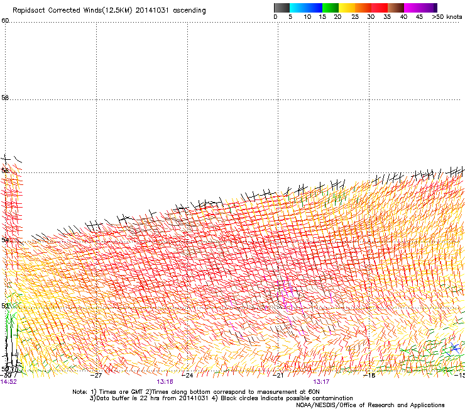The height and width of the screenshot is (409, 465).
Task: Click the purple time label 13:18
Action: (165, 382)
